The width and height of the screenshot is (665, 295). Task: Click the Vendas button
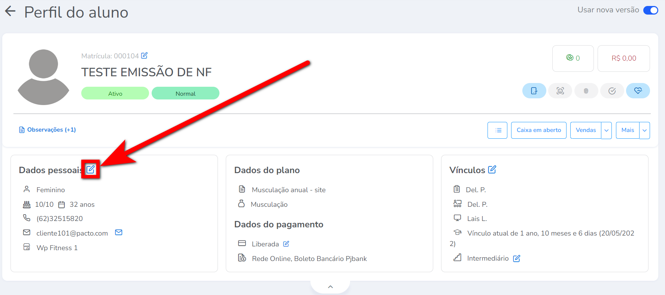tap(586, 130)
